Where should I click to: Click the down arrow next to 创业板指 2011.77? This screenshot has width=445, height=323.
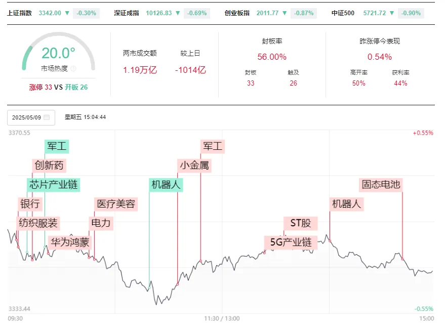click(x=285, y=13)
